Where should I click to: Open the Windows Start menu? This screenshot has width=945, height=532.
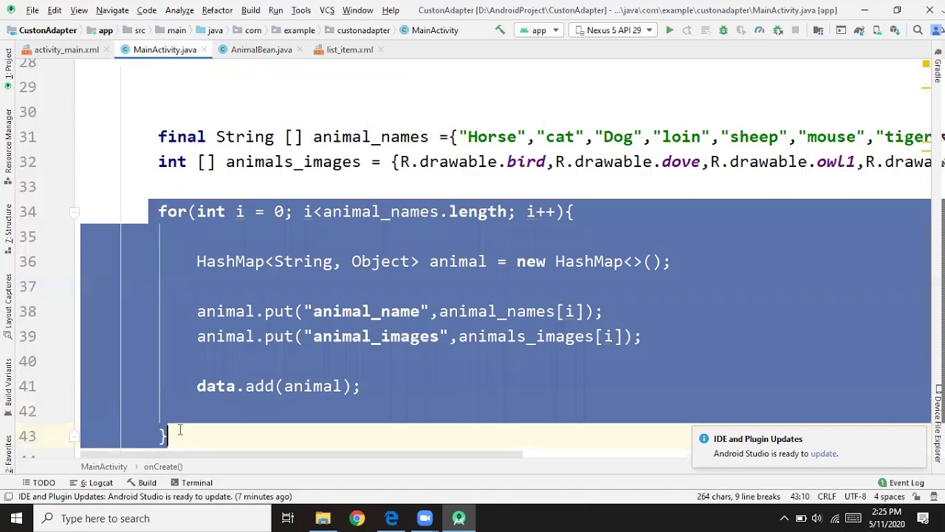(16, 519)
